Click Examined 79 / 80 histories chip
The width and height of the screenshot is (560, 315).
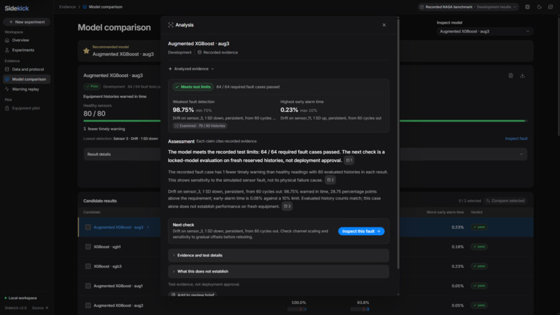pos(200,126)
